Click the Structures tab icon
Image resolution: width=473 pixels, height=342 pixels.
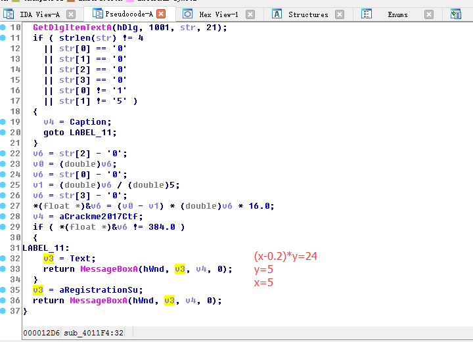pyautogui.click(x=277, y=14)
